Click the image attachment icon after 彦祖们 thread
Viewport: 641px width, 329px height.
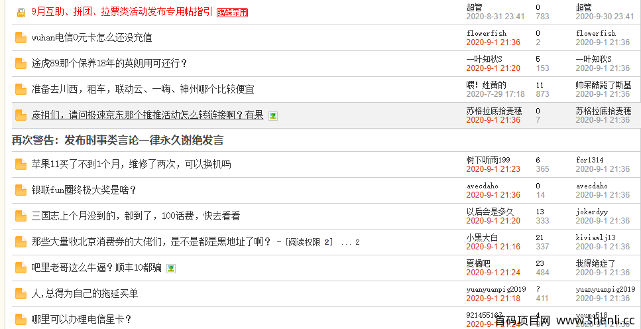coord(273,115)
